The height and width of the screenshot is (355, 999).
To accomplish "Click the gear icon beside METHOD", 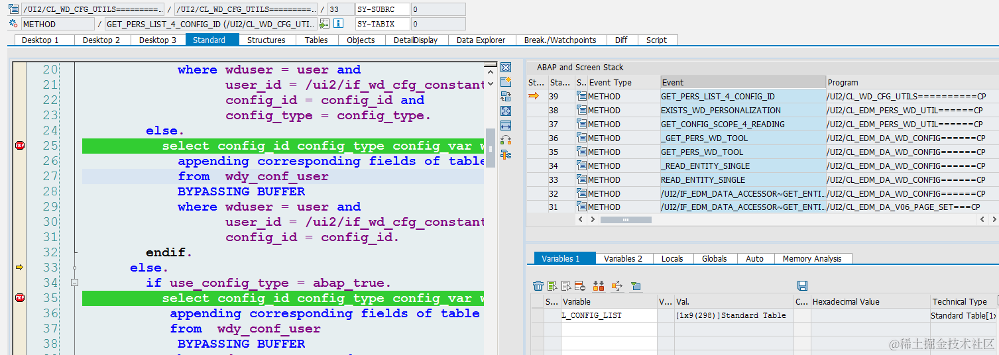I will pos(13,24).
